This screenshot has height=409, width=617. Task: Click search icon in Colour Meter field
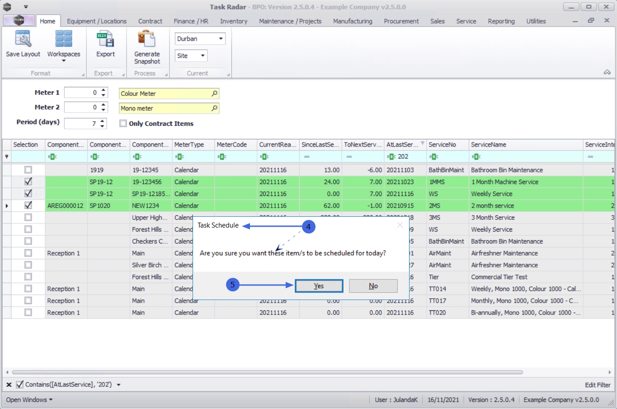click(214, 94)
